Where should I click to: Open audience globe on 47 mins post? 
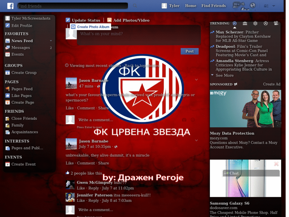point(98,86)
